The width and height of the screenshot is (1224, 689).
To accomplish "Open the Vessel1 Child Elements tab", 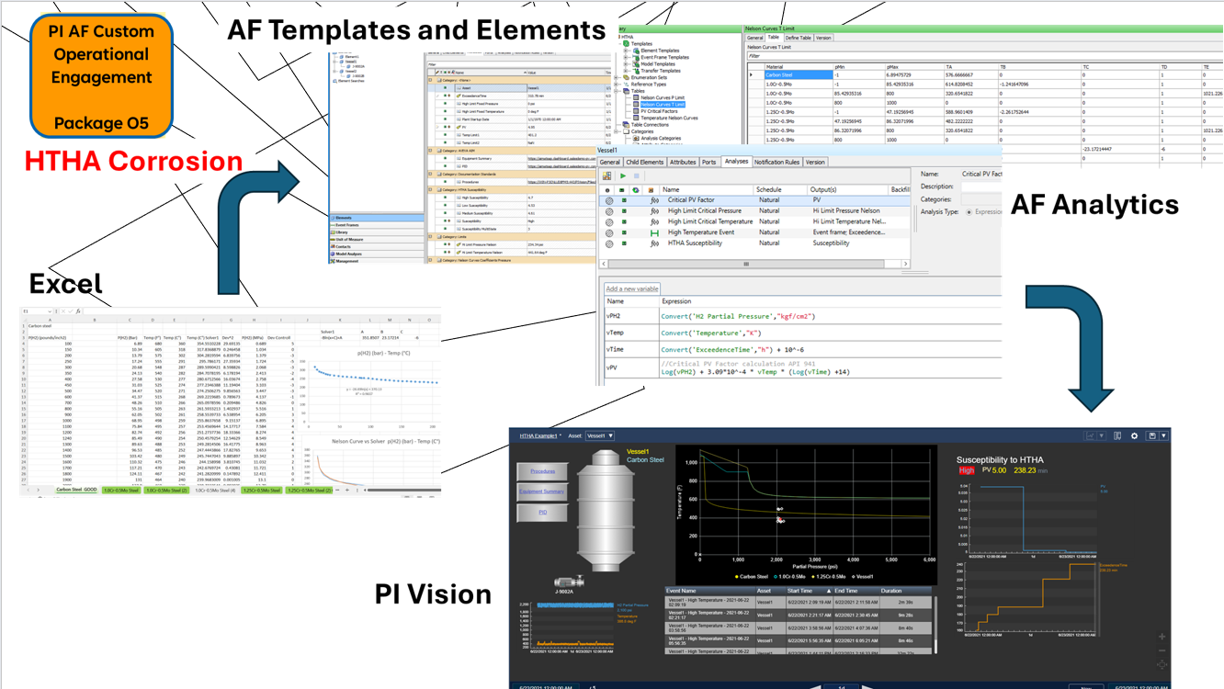I will (645, 162).
